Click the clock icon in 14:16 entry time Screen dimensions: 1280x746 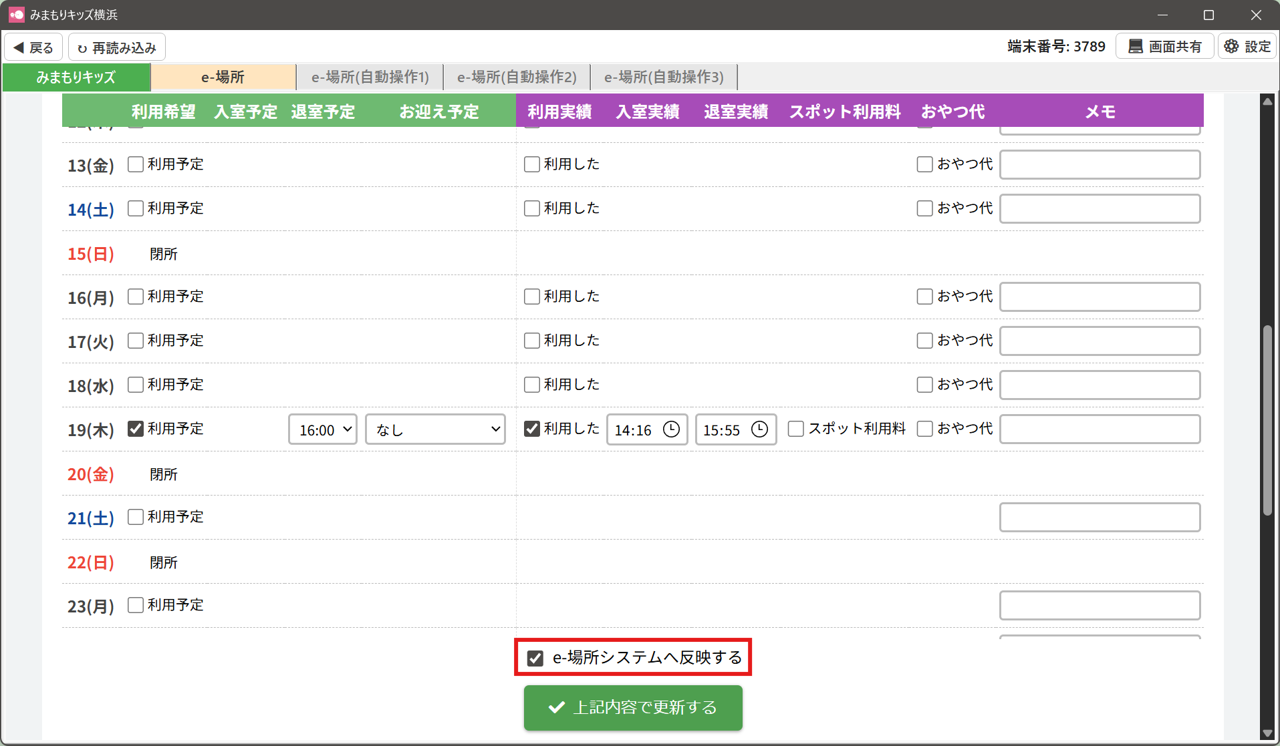(671, 429)
